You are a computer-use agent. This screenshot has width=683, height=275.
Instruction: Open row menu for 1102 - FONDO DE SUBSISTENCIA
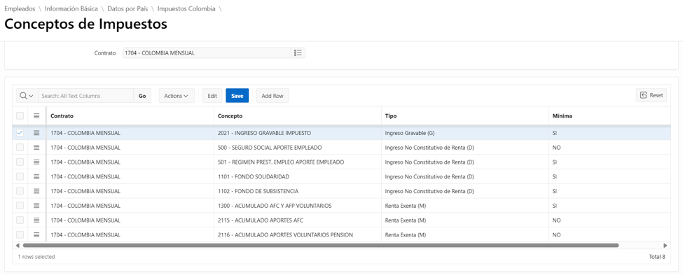pos(36,191)
